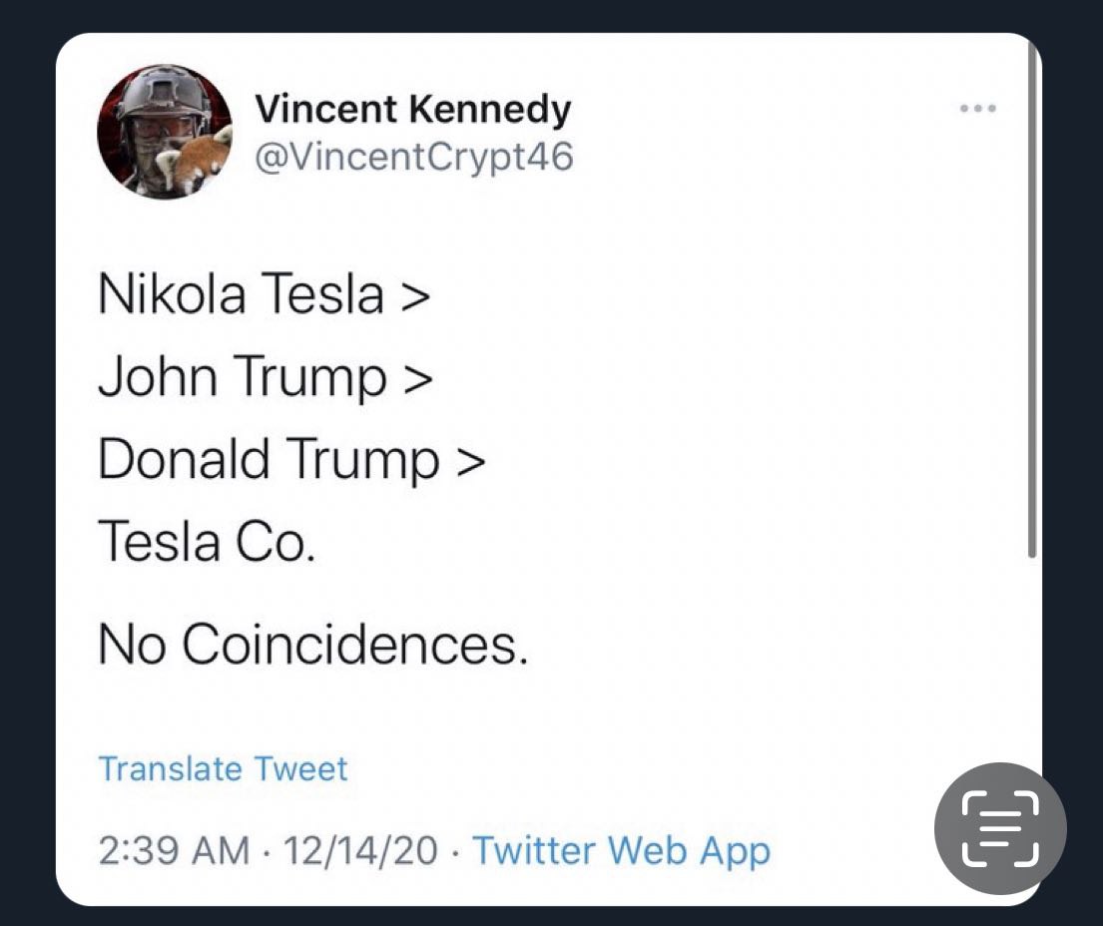Click the words "Donald Trump"
The image size is (1103, 926).
pos(269,460)
